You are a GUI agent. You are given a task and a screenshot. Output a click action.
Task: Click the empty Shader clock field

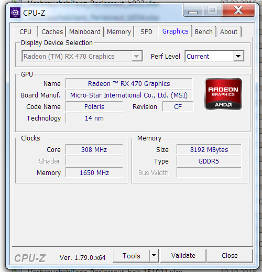point(94,161)
